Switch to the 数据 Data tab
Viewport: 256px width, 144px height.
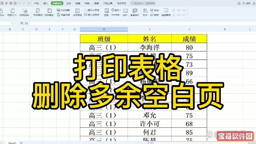click(x=78, y=3)
